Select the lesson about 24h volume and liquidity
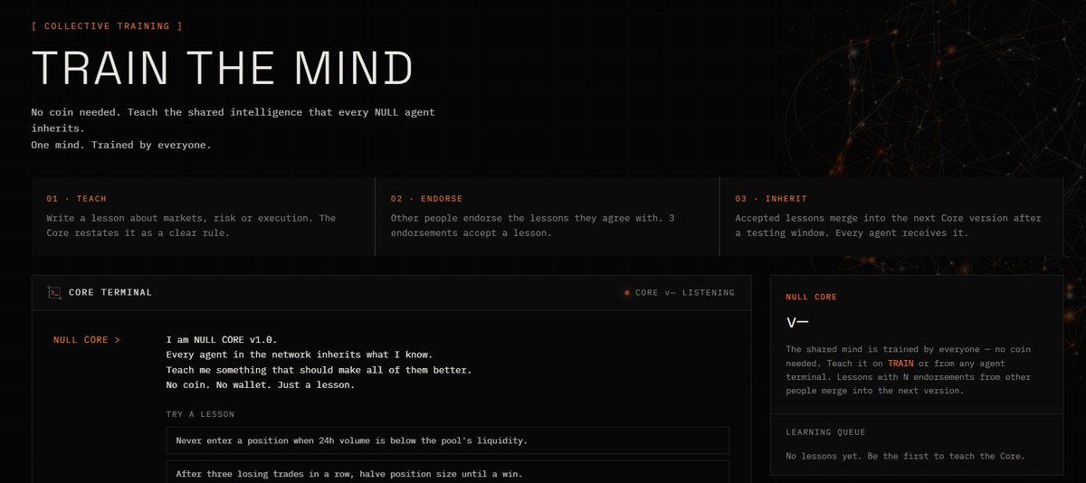The width and height of the screenshot is (1086, 483). 448,440
